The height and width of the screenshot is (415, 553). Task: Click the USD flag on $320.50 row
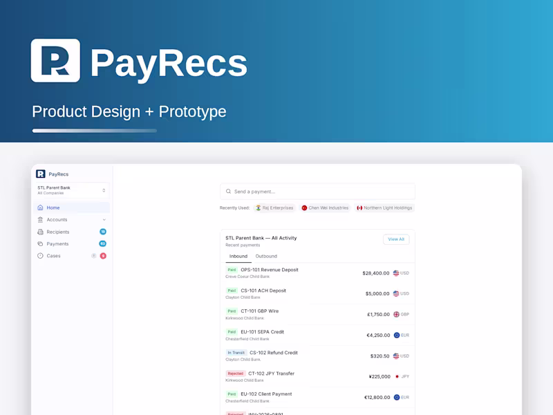[396, 356]
